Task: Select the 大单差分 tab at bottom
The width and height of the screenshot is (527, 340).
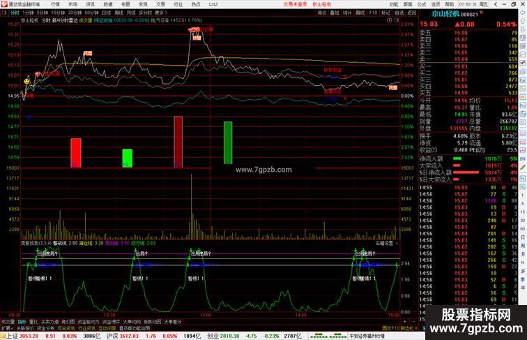Action: [173, 322]
